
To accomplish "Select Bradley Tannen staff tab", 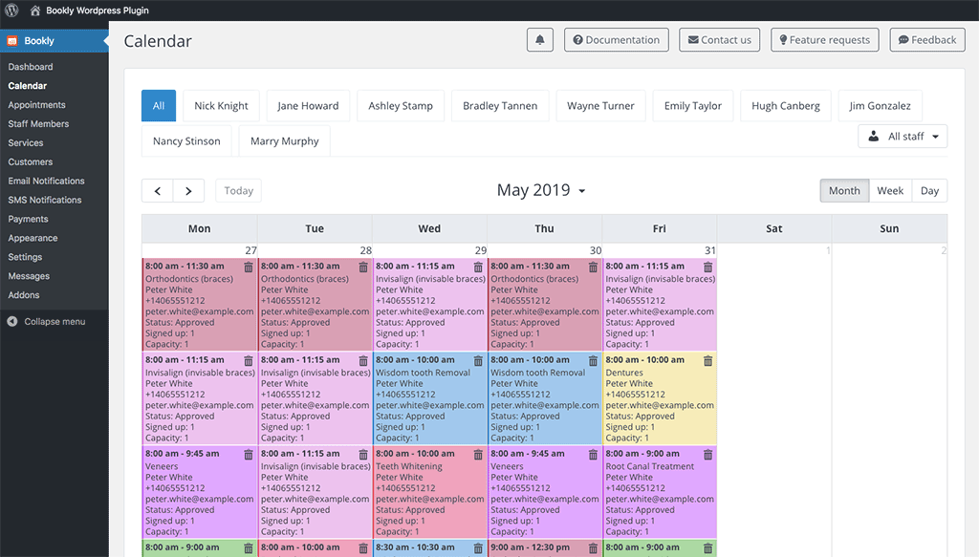I will click(x=500, y=105).
